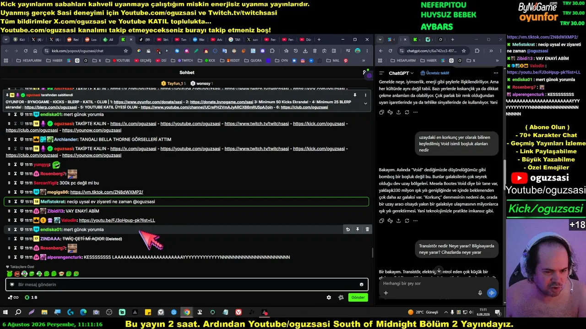The image size is (586, 329).
Task: Open ChatGPT sidebar menu icon
Action: coord(381,73)
